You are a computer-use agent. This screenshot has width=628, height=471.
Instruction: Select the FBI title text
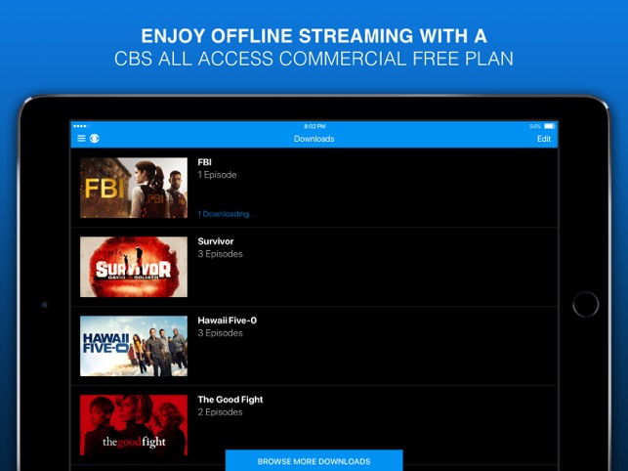tap(204, 162)
